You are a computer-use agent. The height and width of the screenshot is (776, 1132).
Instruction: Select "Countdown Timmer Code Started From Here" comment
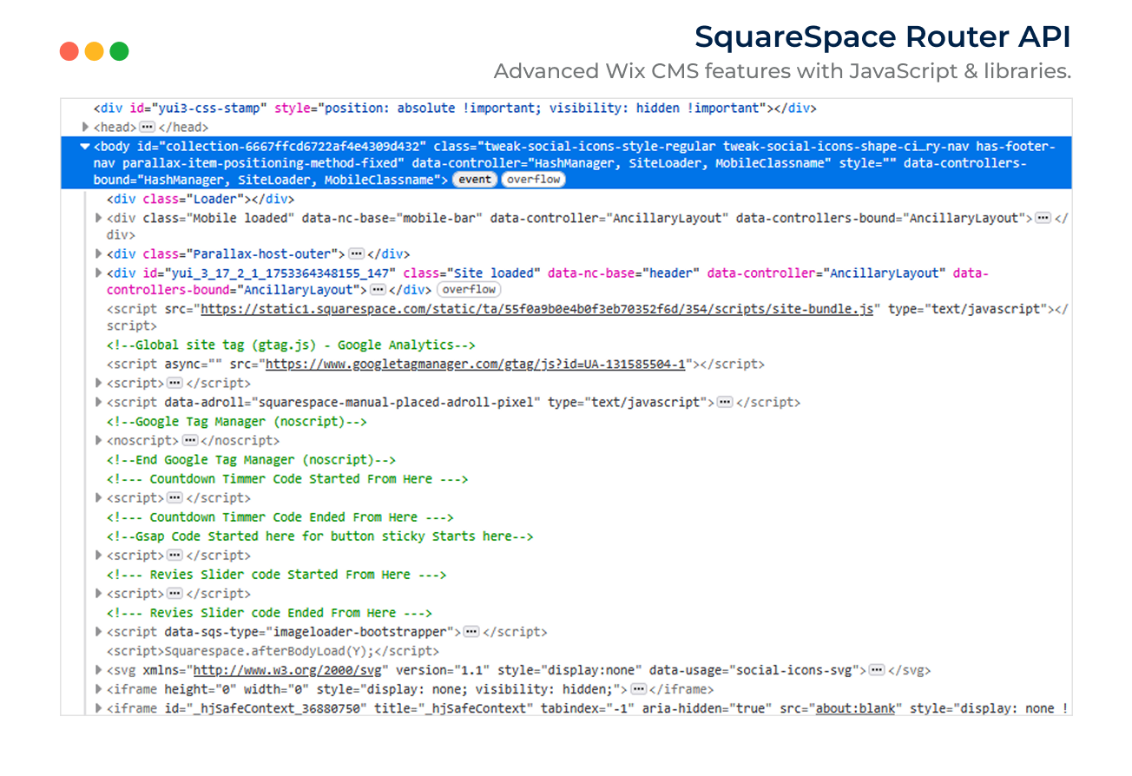(287, 478)
